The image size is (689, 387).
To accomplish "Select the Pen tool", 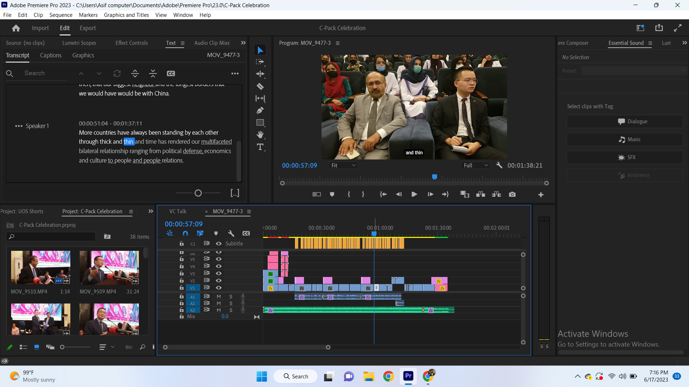I will (x=260, y=110).
